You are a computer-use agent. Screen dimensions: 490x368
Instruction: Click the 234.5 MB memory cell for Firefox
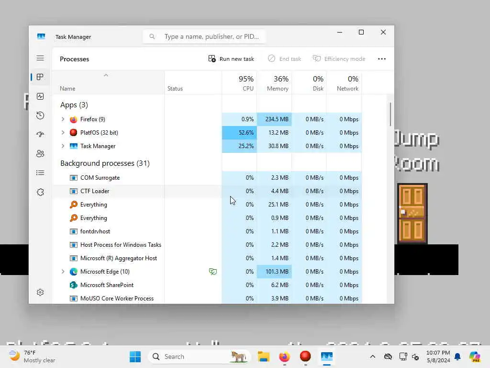click(x=274, y=119)
